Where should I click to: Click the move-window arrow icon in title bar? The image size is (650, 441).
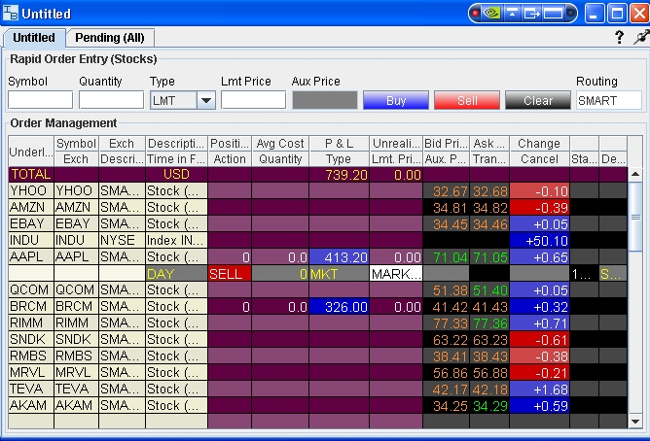click(532, 14)
